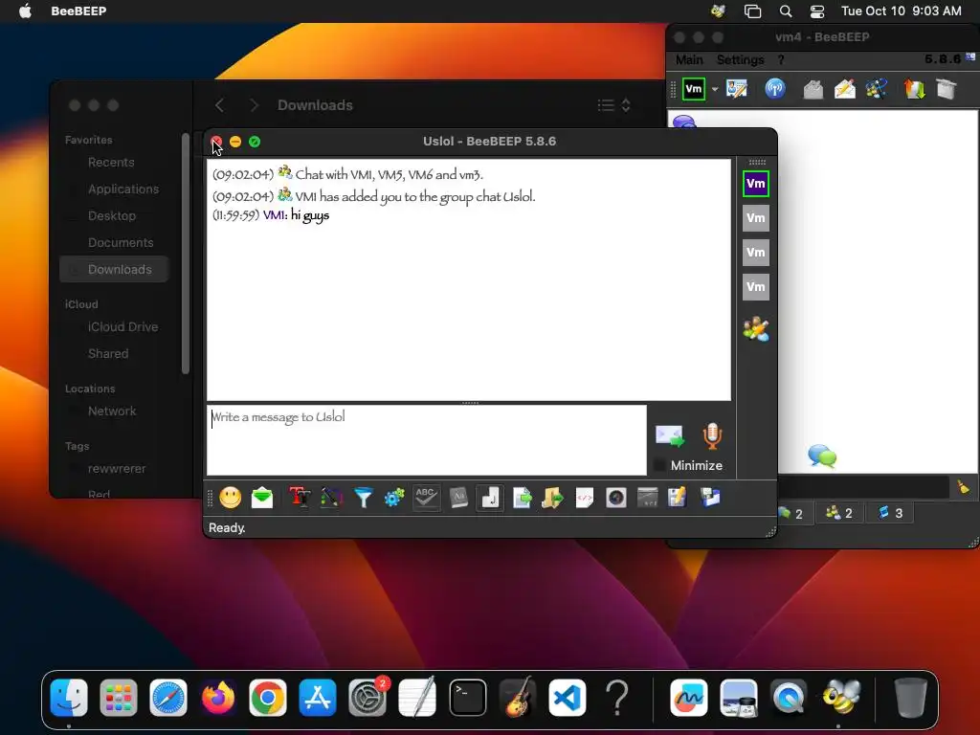Click the envelope-with-pencil compose icon
This screenshot has height=735, width=980.
tap(845, 89)
